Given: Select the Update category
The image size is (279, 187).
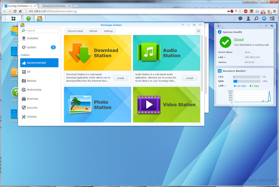Looking at the screenshot, I should 39,47.
